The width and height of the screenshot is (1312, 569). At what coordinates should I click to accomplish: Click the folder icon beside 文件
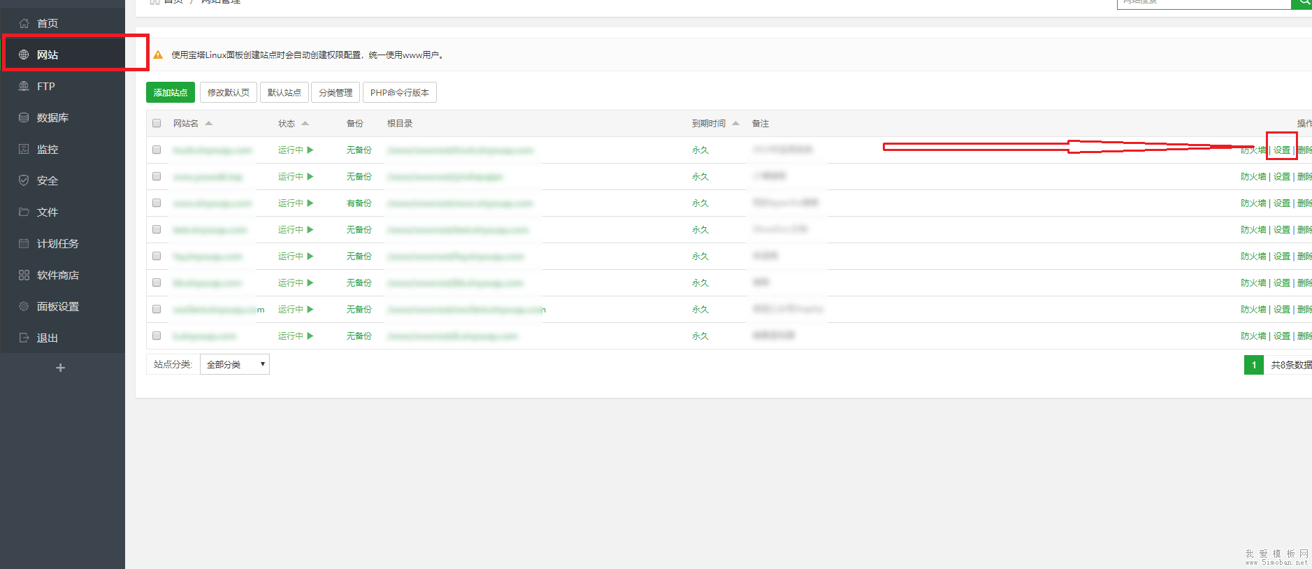[24, 212]
